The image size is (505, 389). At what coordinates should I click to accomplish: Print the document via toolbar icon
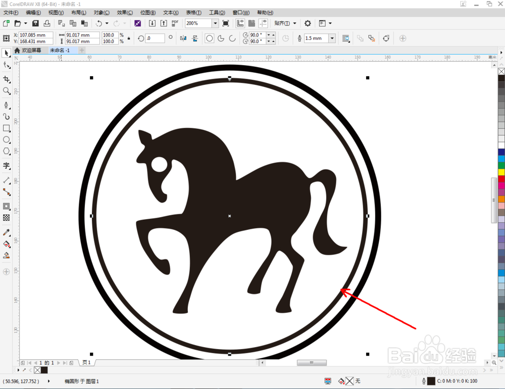click(x=47, y=23)
